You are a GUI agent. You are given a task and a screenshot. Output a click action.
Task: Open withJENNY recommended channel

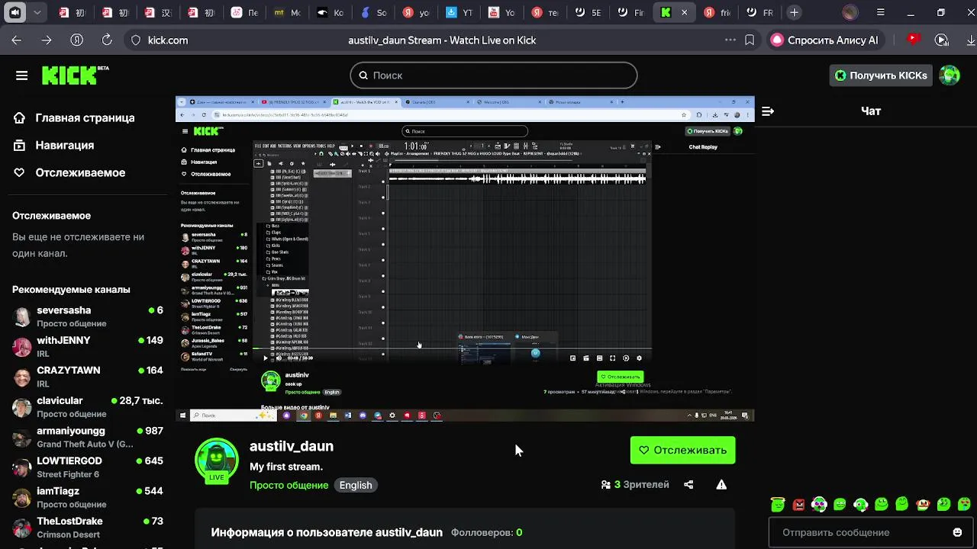pos(88,347)
